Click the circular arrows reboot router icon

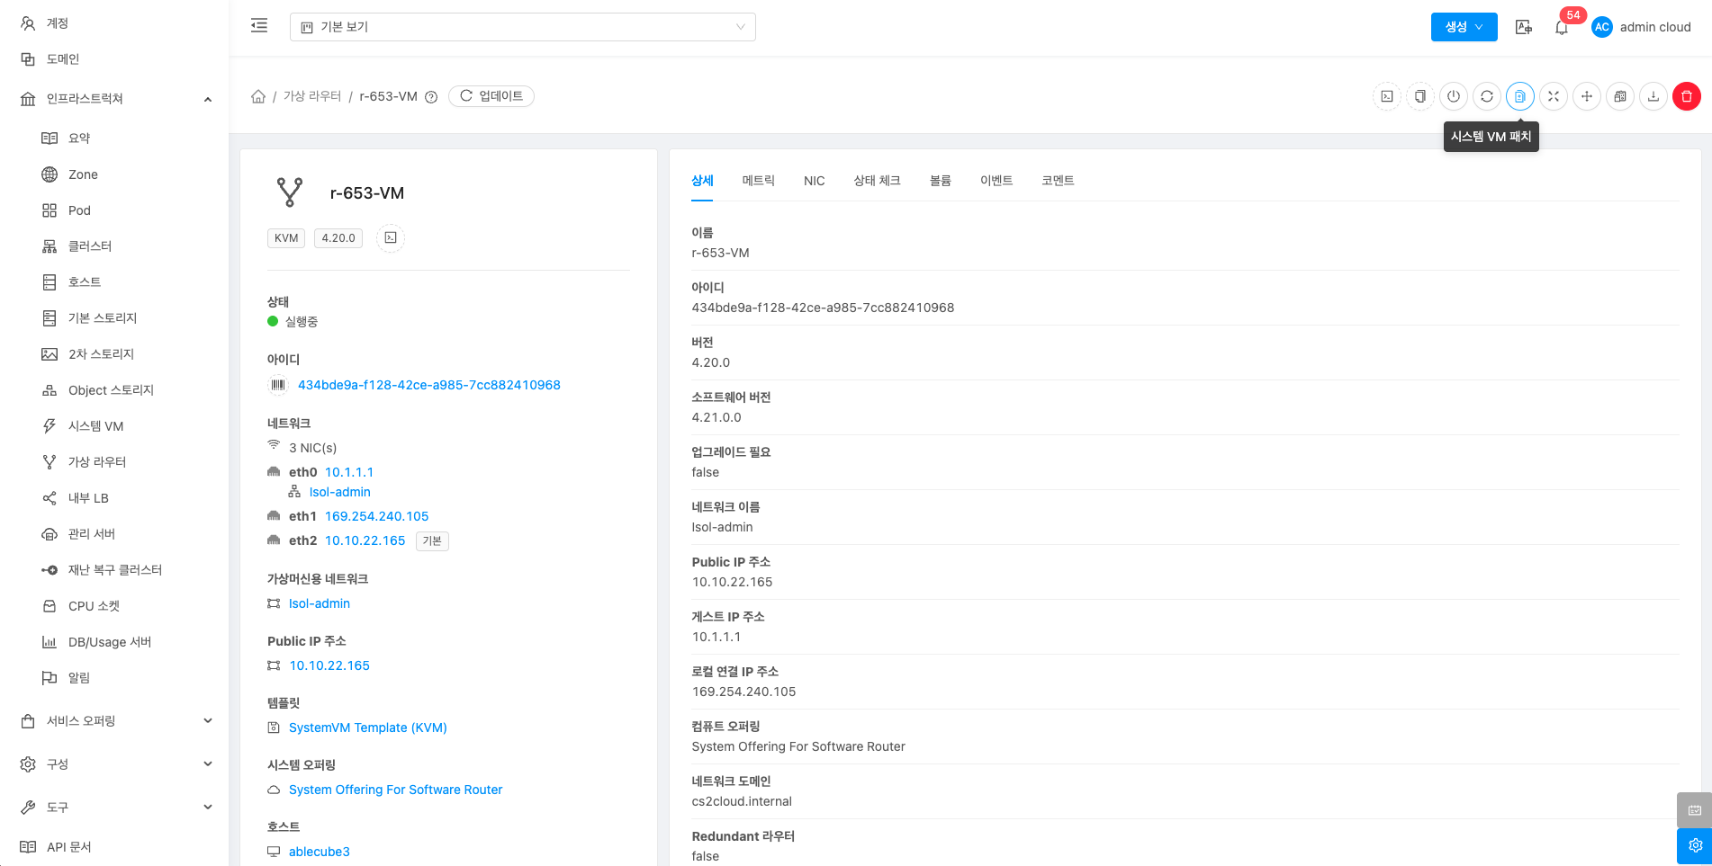[1486, 96]
